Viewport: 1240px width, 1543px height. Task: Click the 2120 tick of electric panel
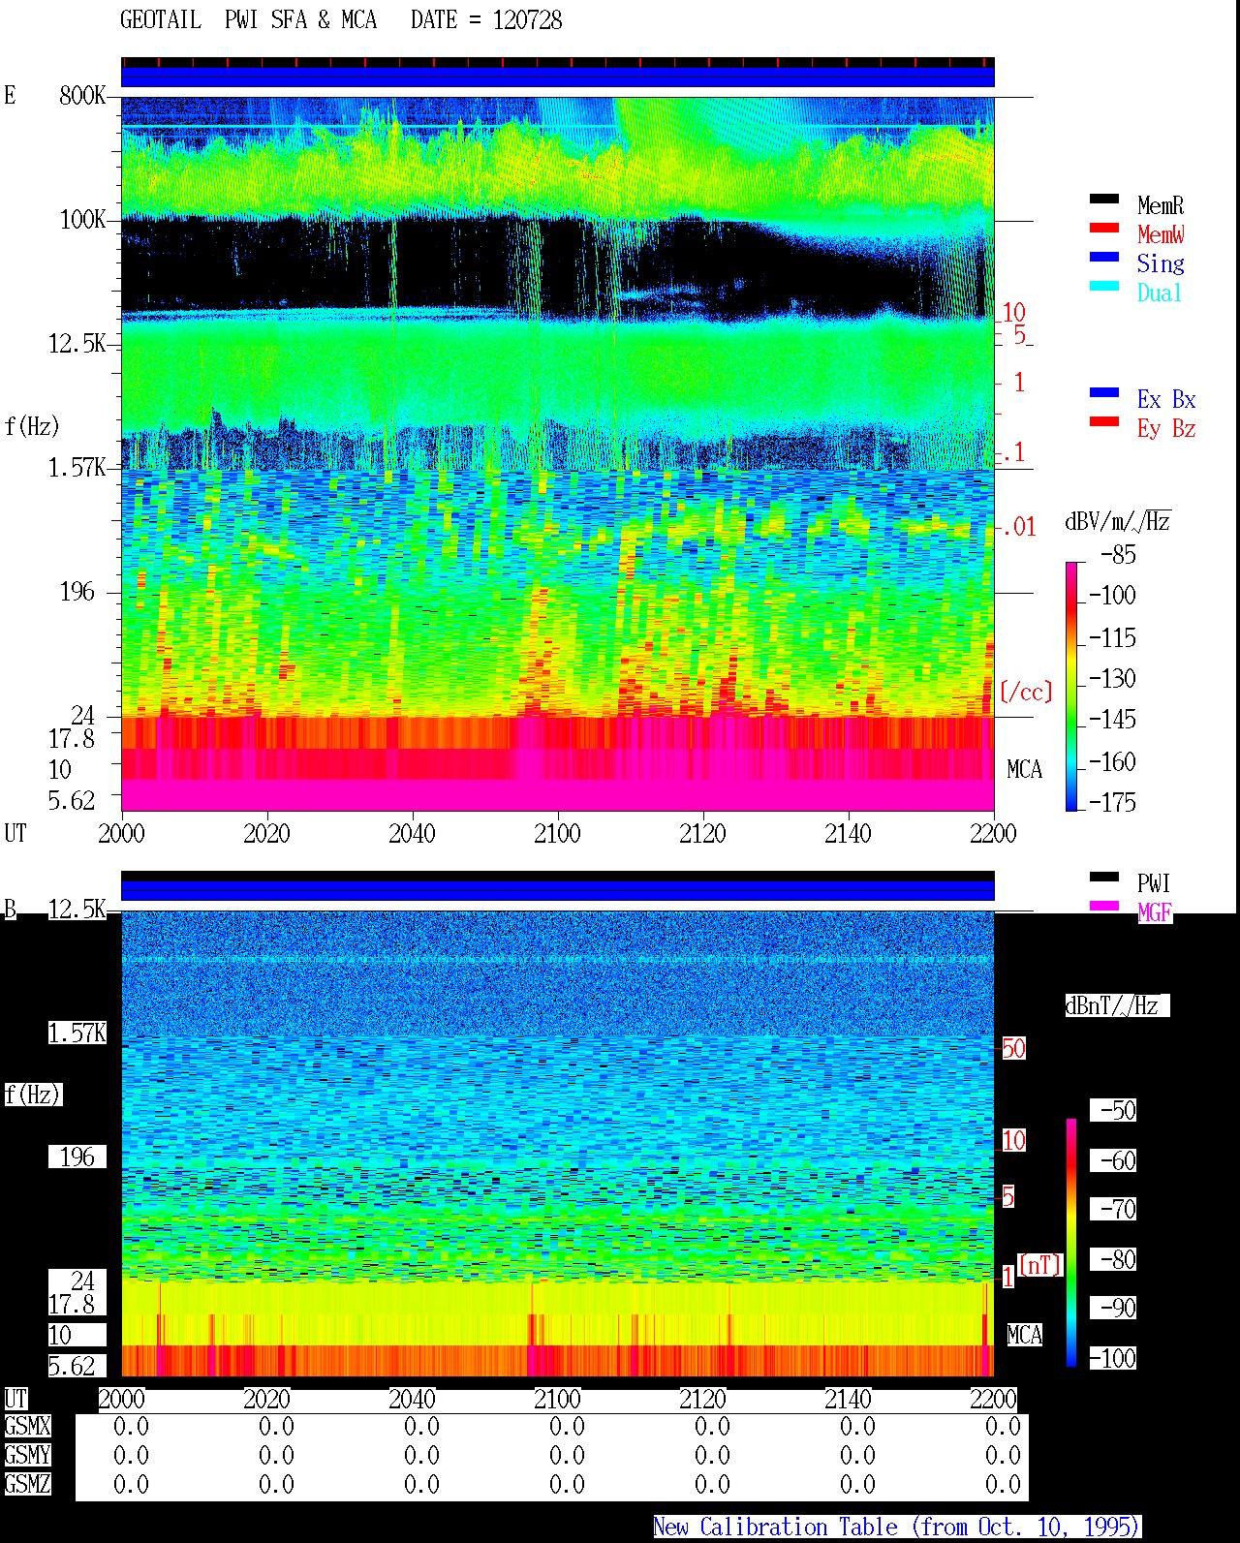[x=702, y=833]
